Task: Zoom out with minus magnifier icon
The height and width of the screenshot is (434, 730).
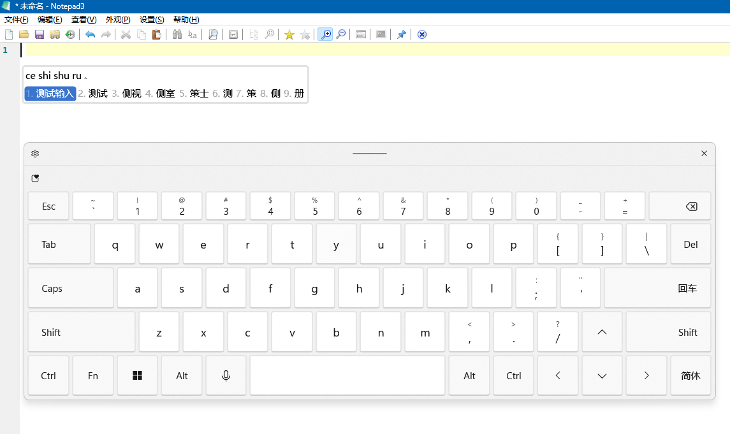Action: pyautogui.click(x=341, y=34)
